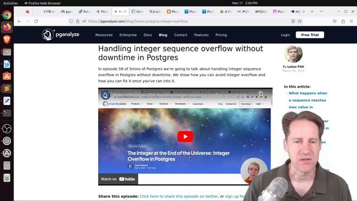Switch to the 'TLS set' tab
357x201 pixels.
click(155, 11)
